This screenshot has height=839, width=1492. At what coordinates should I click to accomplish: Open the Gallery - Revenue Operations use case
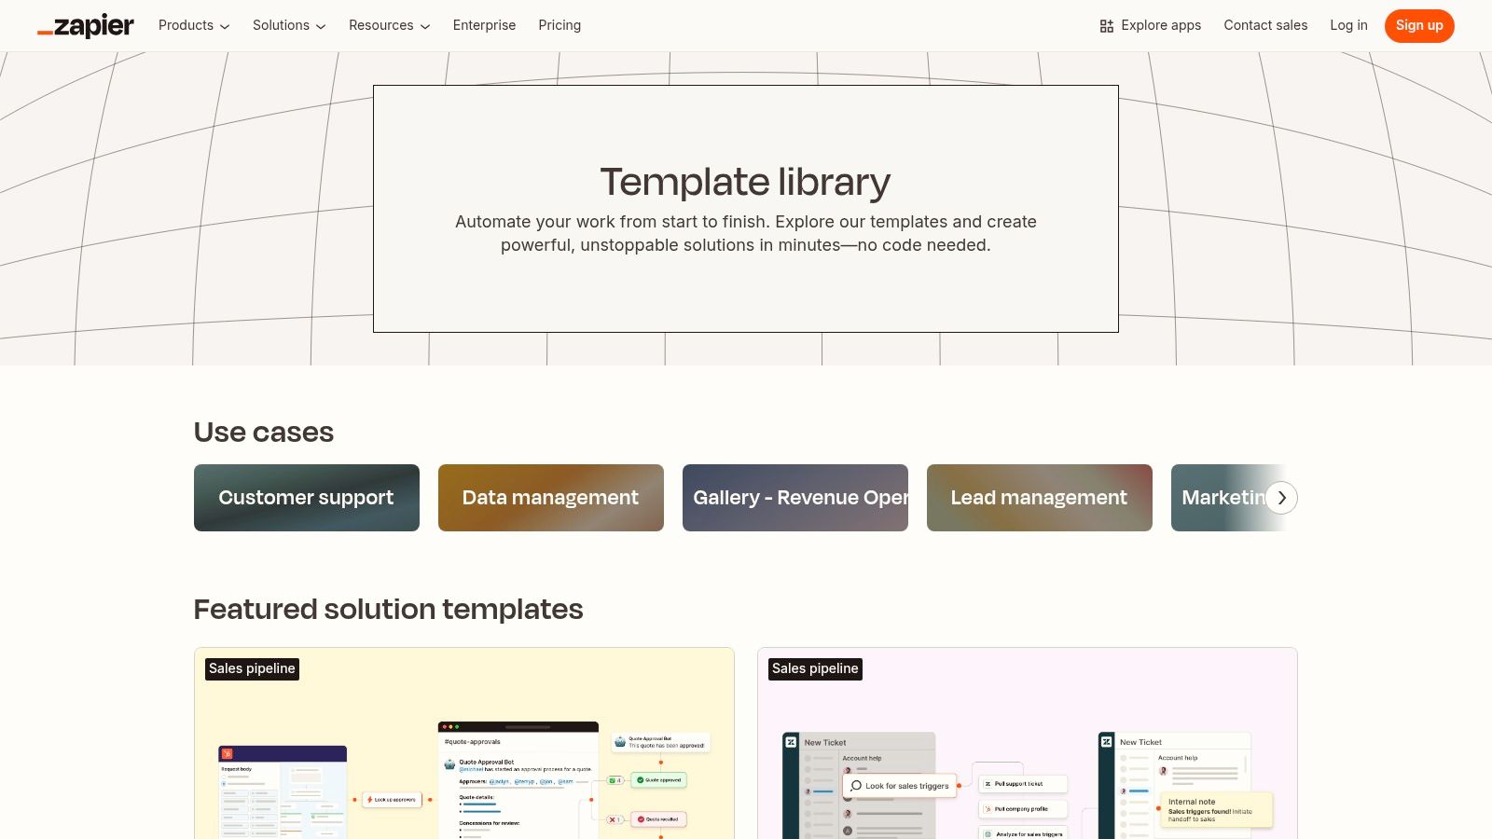794,497
